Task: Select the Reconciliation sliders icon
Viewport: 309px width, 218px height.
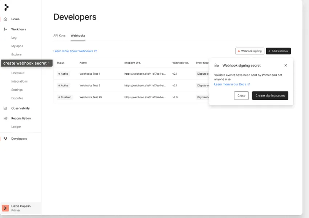Action: (x=5, y=118)
